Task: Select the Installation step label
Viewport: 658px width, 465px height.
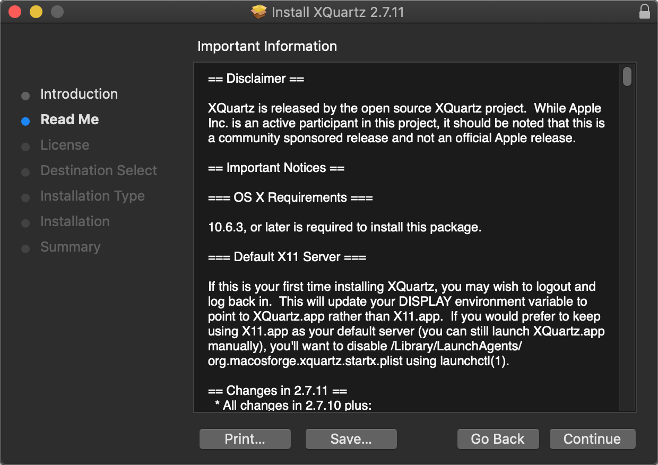Action: point(75,221)
